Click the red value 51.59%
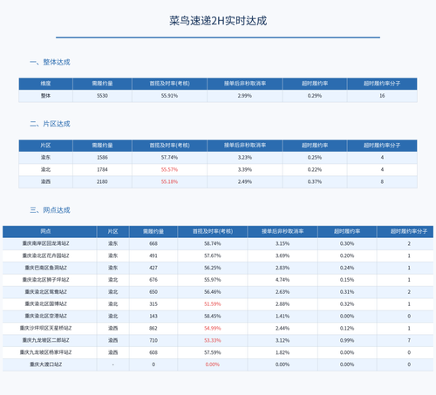 (213, 304)
